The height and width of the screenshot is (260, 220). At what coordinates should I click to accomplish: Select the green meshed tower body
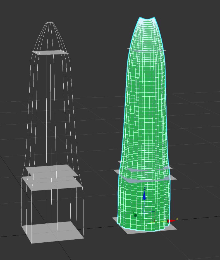point(145,112)
